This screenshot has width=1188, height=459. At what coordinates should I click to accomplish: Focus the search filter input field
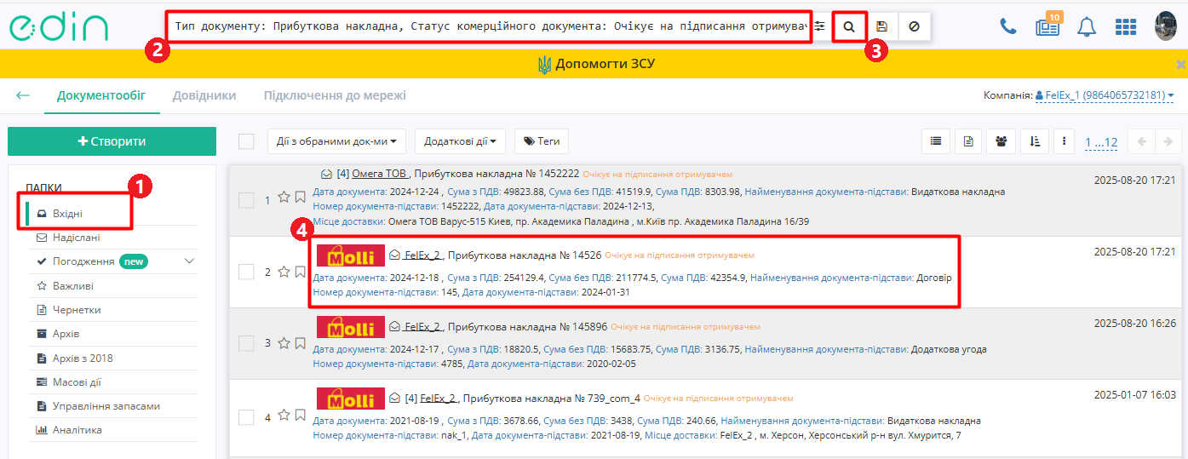tap(489, 26)
